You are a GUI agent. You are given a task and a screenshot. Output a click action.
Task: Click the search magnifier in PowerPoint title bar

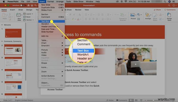(x=169, y=5)
